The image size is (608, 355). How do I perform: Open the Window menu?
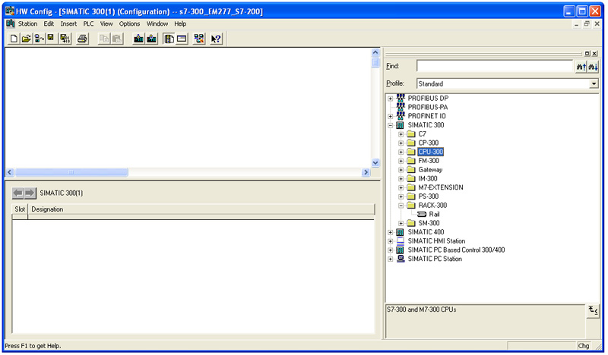coord(157,24)
